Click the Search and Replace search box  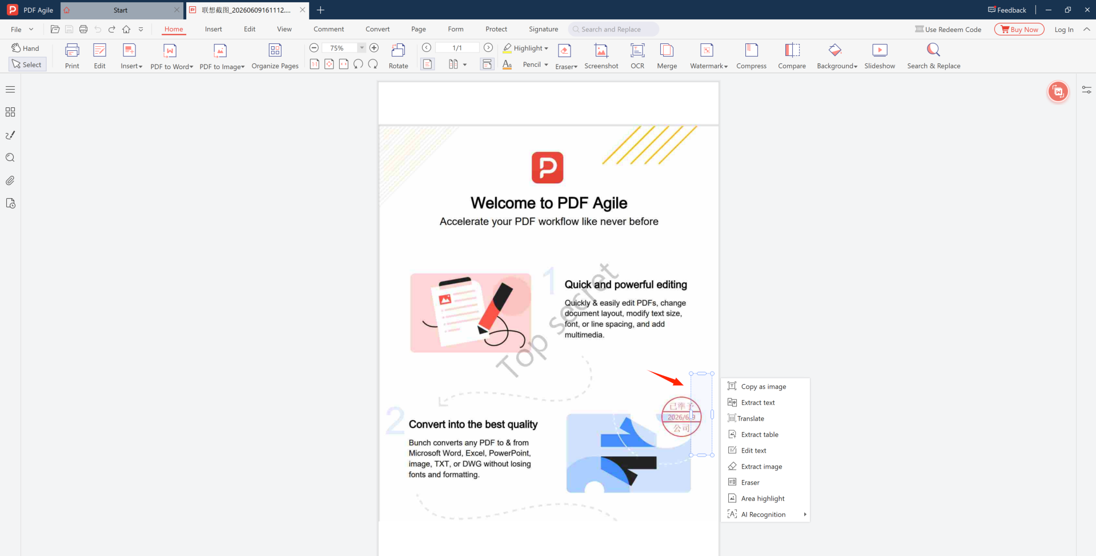pos(613,29)
